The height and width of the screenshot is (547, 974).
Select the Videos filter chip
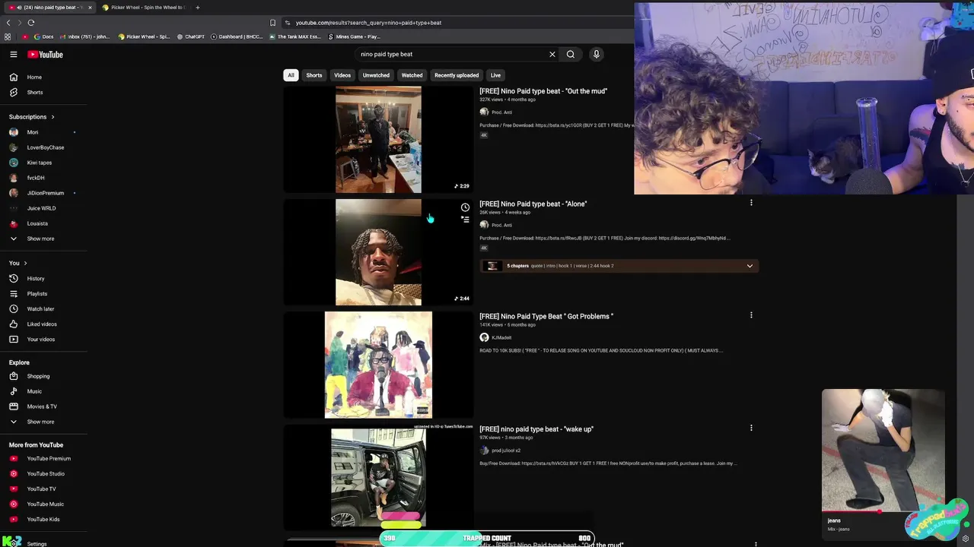click(x=342, y=75)
